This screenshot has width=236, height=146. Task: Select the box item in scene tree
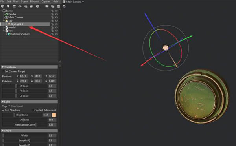[x=10, y=31]
